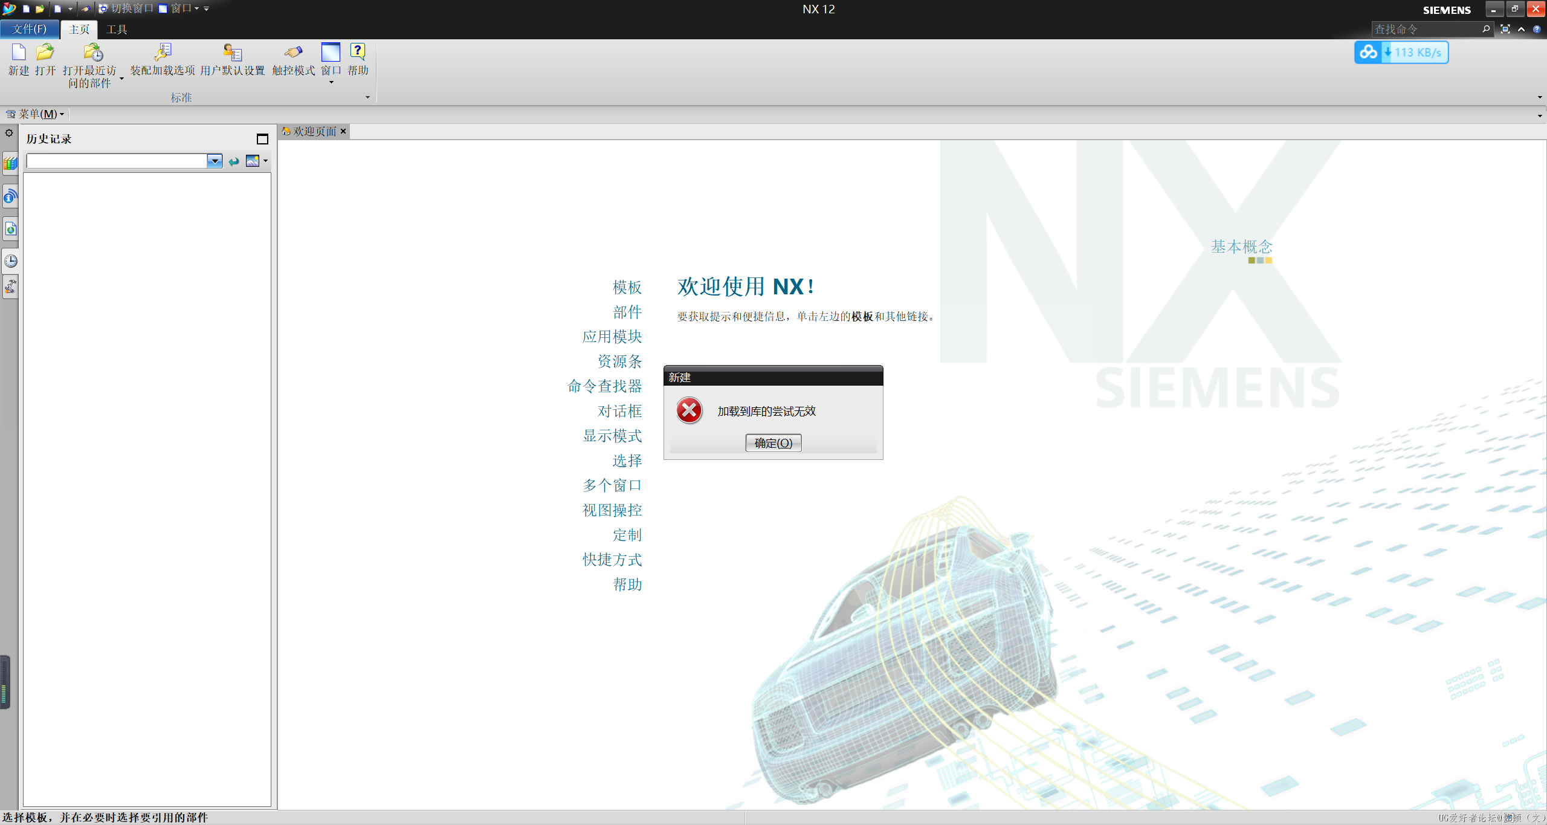Open the 命令查找器 welcome link
This screenshot has height=825, width=1547.
pyautogui.click(x=605, y=386)
